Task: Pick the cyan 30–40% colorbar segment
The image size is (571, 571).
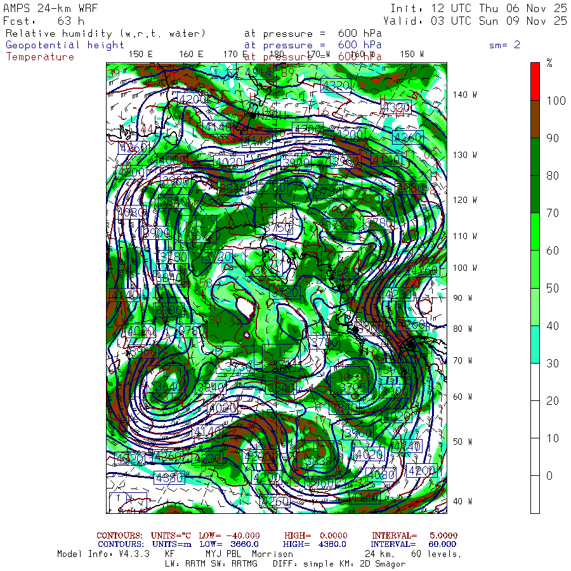Action: [x=535, y=345]
